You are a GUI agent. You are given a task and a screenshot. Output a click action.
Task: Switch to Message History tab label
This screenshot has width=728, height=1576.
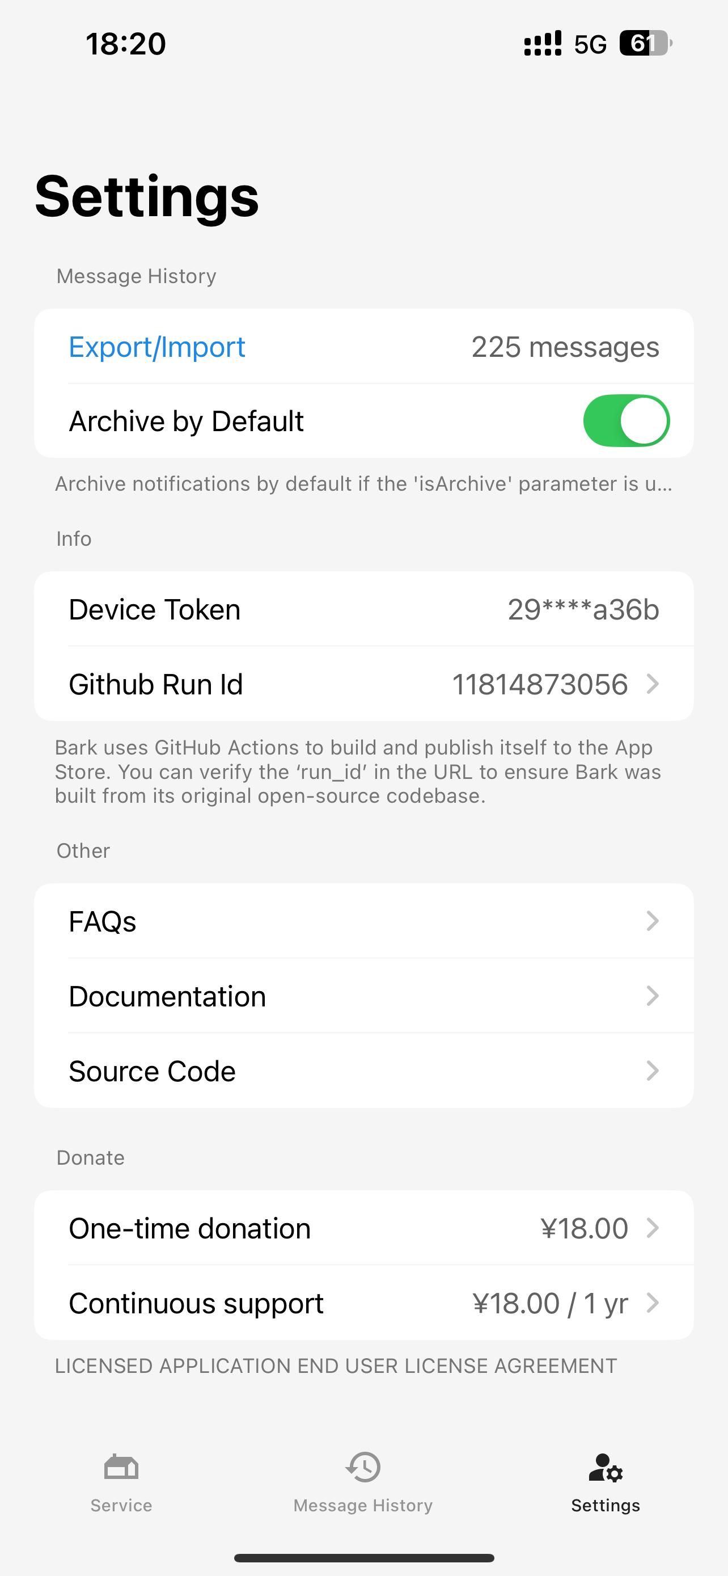point(363,1505)
